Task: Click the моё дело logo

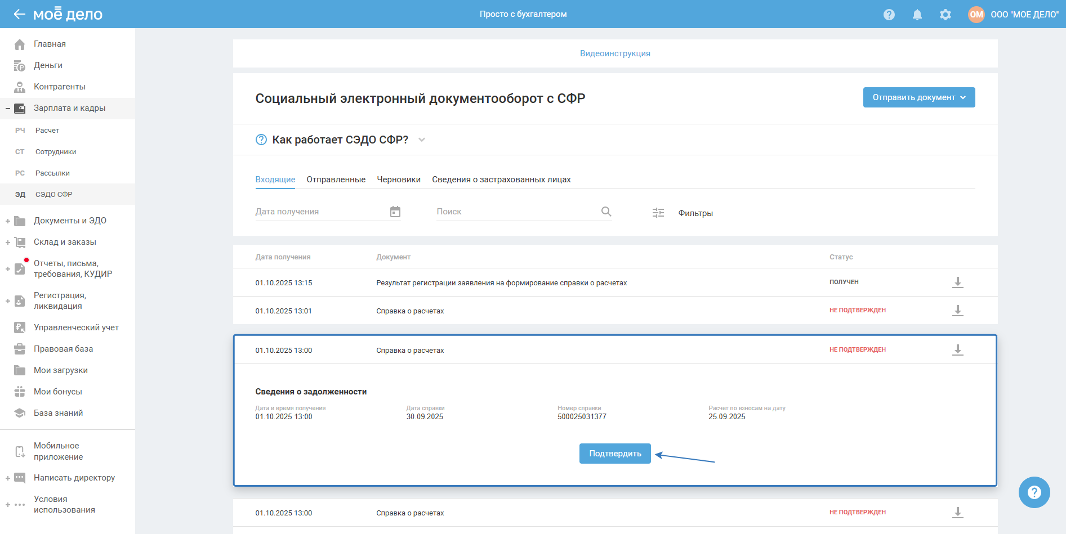Action: 68,14
